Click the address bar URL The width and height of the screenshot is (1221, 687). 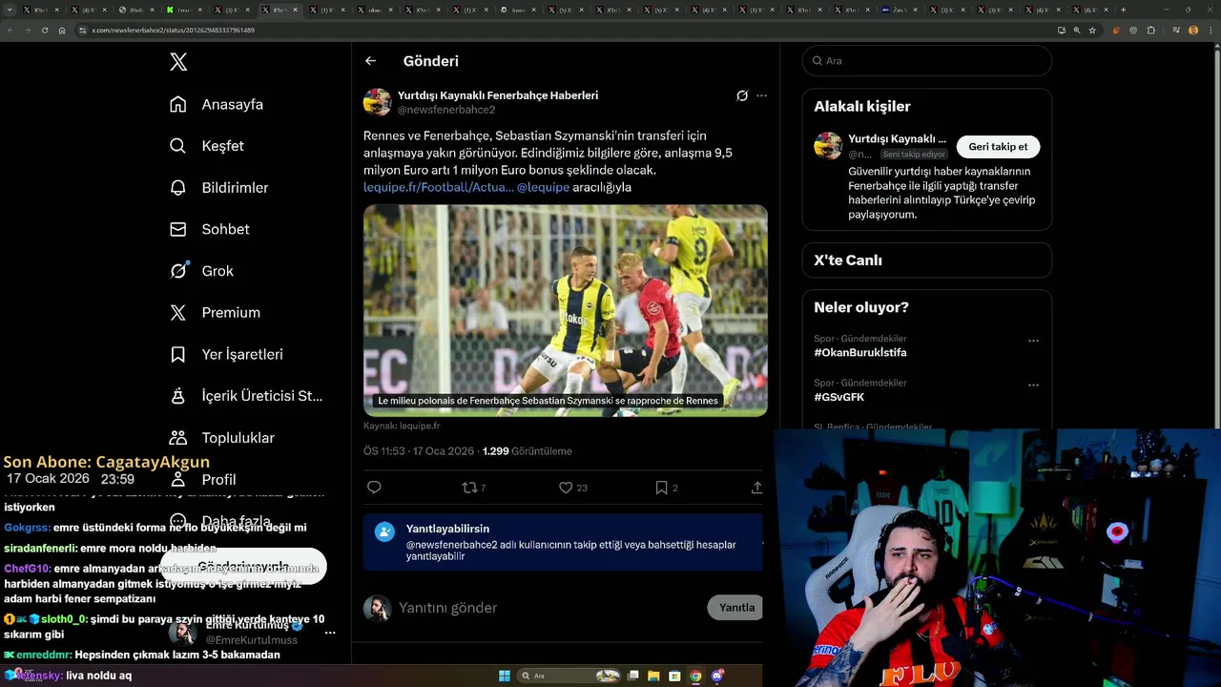click(173, 31)
